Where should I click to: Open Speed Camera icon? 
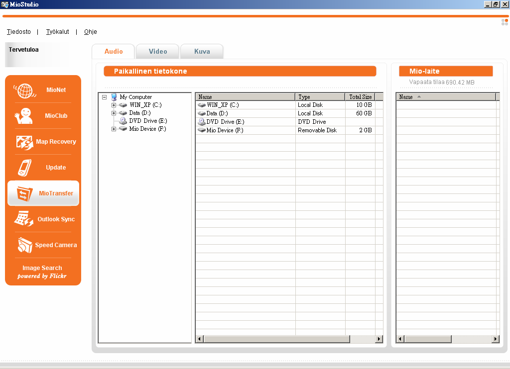click(25, 245)
